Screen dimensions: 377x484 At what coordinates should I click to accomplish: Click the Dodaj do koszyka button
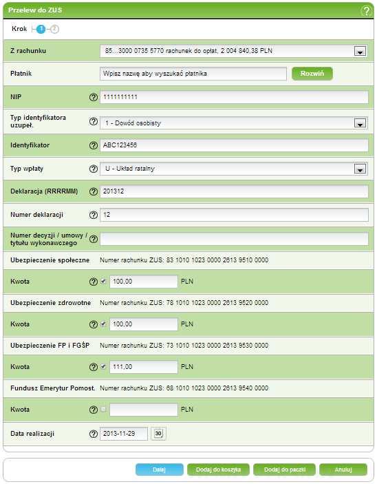click(x=218, y=470)
